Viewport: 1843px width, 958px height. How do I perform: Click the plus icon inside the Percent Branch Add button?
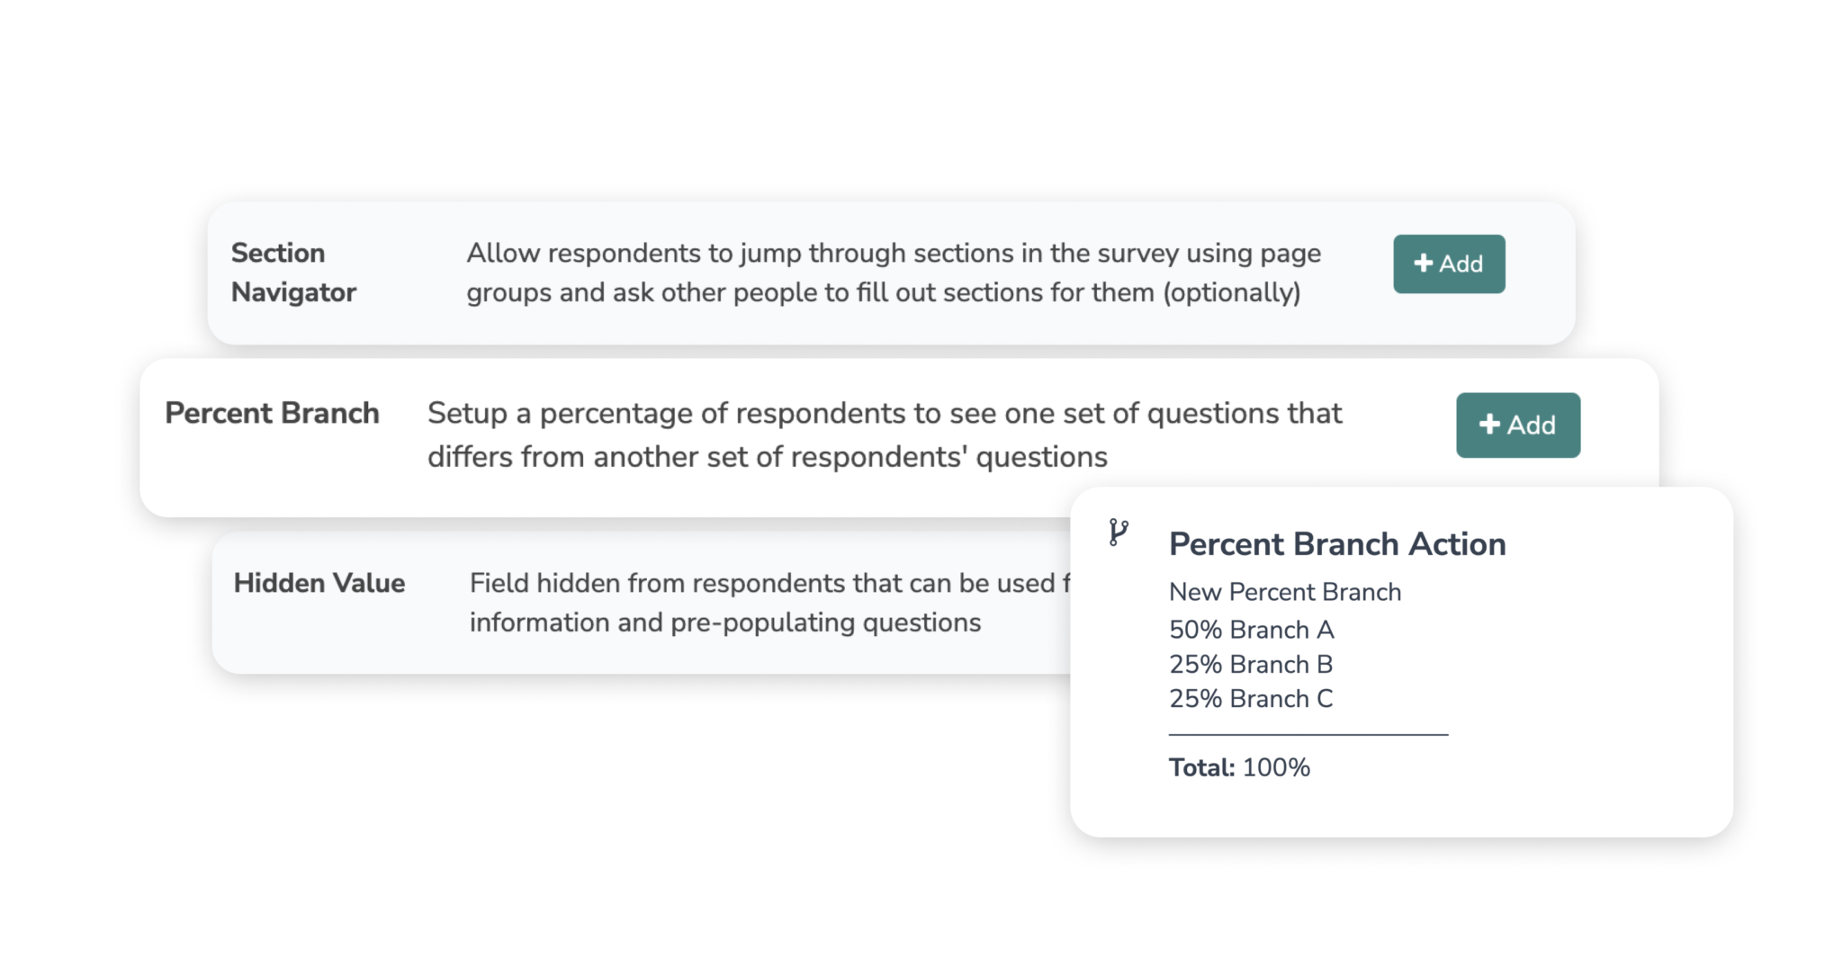(1491, 425)
